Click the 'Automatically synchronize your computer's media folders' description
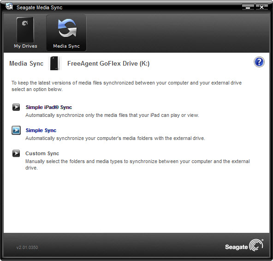The width and height of the screenshot is (273, 261). 115,138
